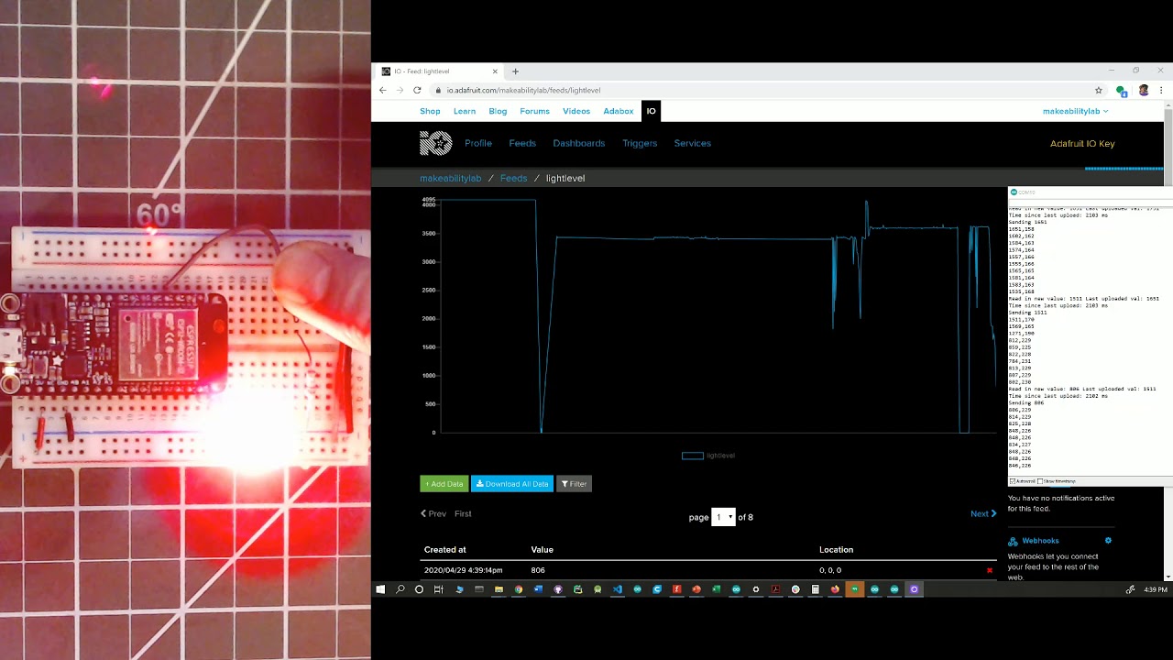Click the 2020/04/29 4:39:14pm timestamp cell
Image resolution: width=1173 pixels, height=660 pixels.
coord(463,570)
